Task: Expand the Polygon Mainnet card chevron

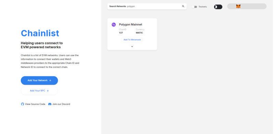Action: (x=132, y=46)
